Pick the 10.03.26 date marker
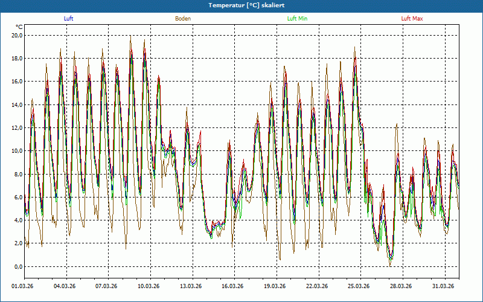 (x=149, y=286)
